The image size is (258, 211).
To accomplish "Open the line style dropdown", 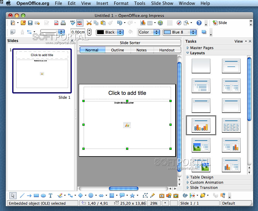I will pyautogui.click(x=53, y=32).
